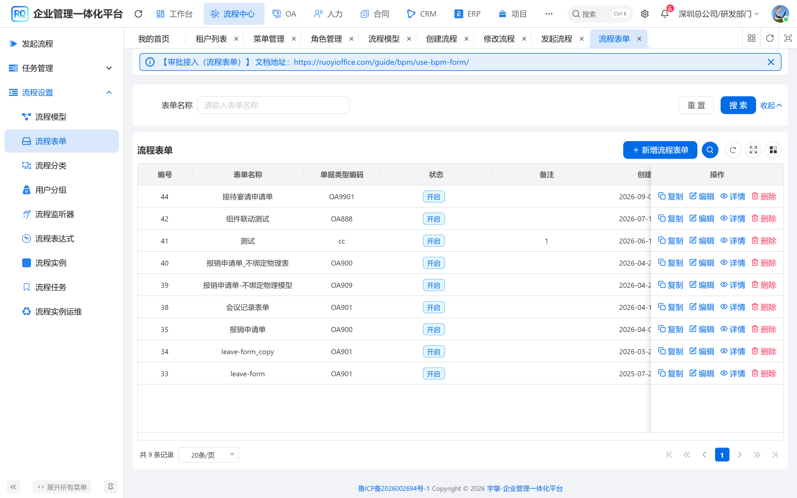Image resolution: width=797 pixels, height=498 pixels.
Task: Click 复制 for row 接待宴请申请单
Action: click(x=671, y=196)
